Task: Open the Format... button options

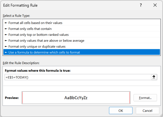Action: [x=145, y=98]
